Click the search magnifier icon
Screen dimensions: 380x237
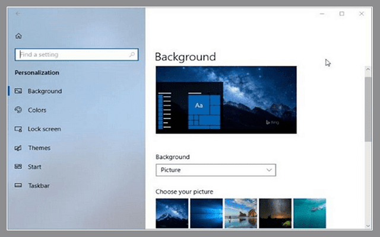coord(131,55)
